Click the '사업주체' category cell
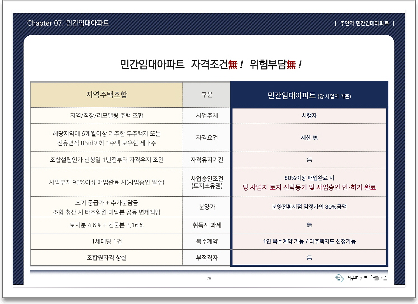The height and width of the screenshot is (304, 418). [207, 115]
